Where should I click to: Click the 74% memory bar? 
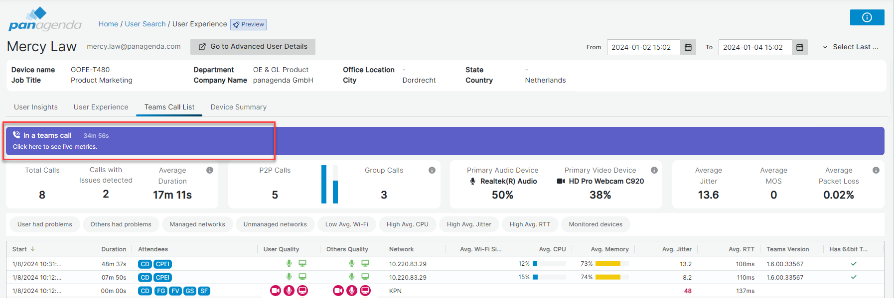click(612, 277)
